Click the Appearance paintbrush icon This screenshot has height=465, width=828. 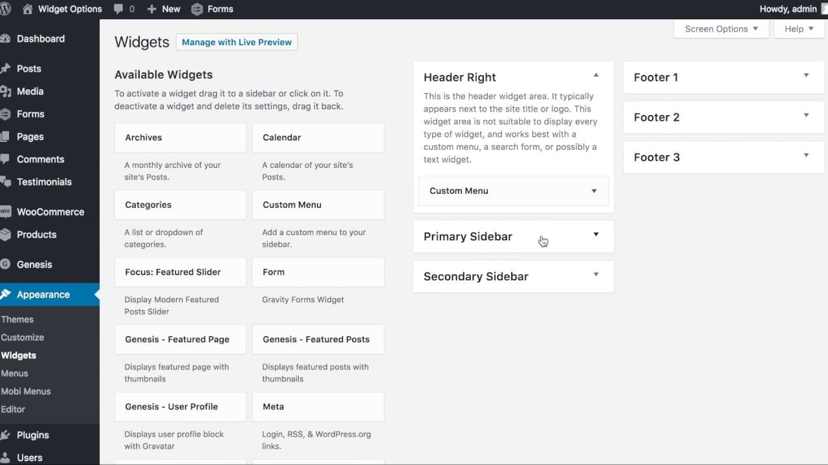(x=5, y=294)
